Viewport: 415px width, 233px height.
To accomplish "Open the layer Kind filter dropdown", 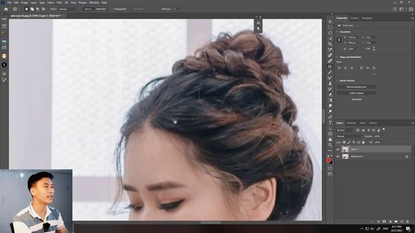I will pyautogui.click(x=345, y=130).
